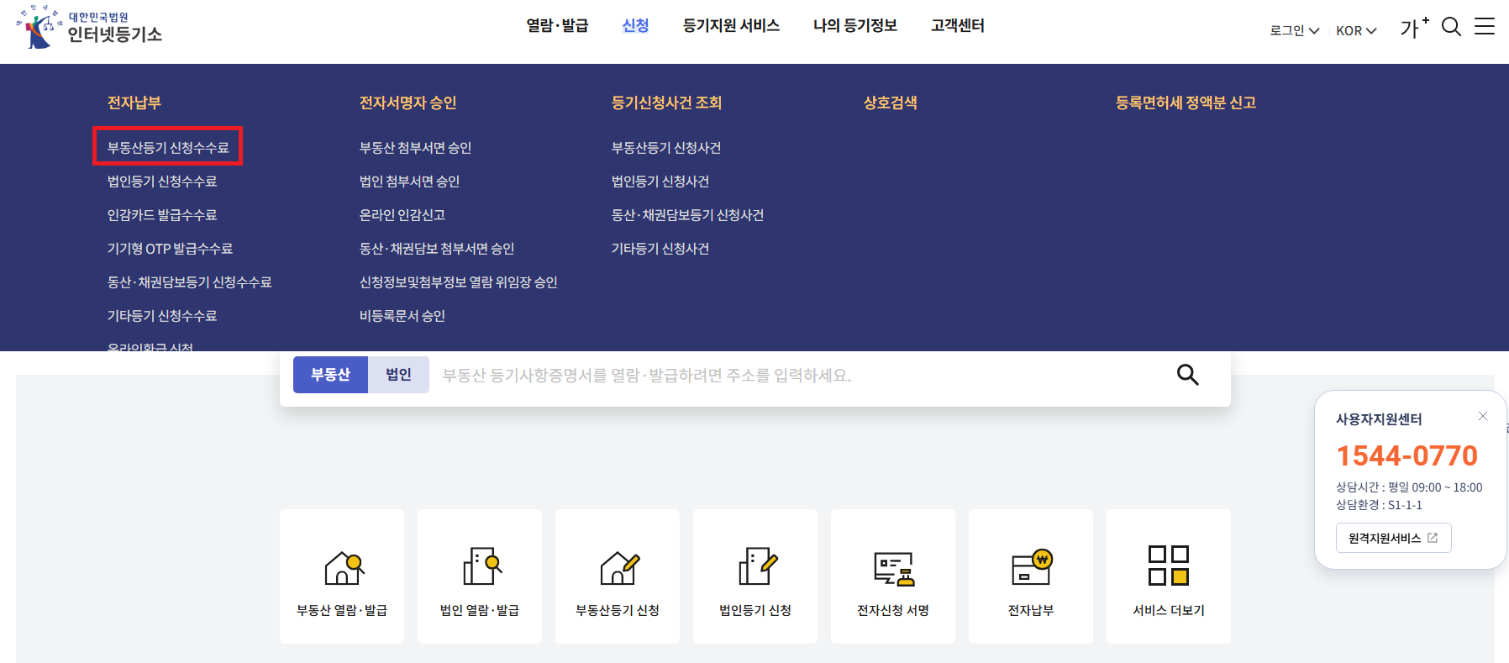Open the 신청 menu
This screenshot has height=663, width=1509.
635,26
